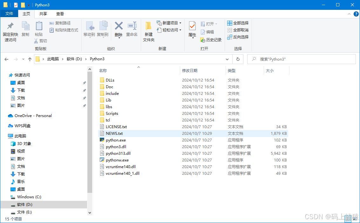Select 此电脑 in navigation pane

[20, 136]
